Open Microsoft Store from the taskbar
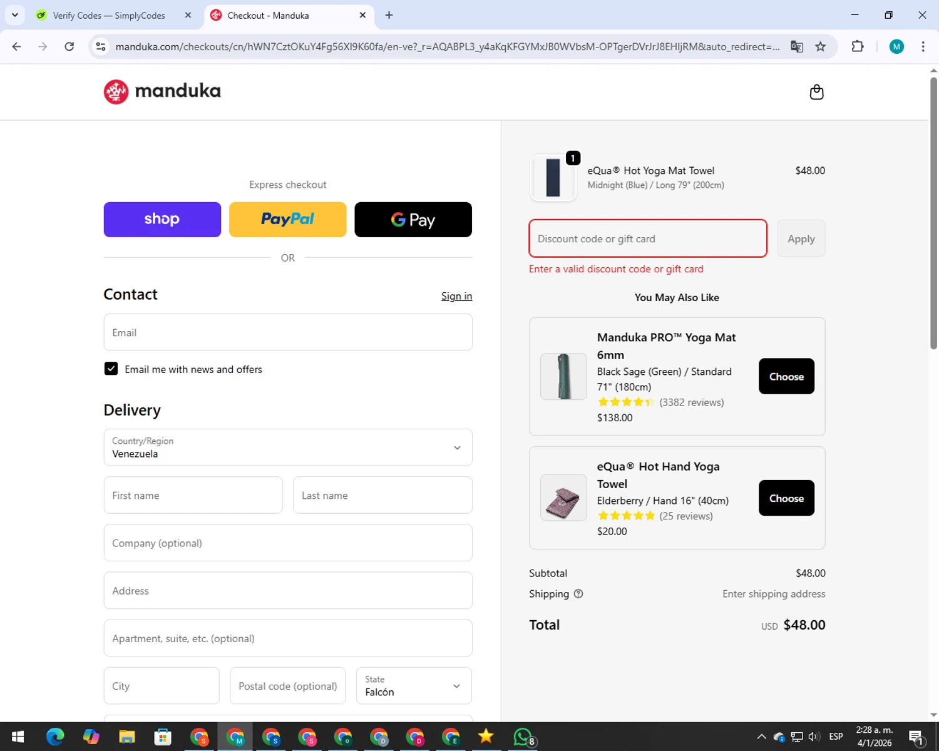The width and height of the screenshot is (939, 751). (x=163, y=737)
